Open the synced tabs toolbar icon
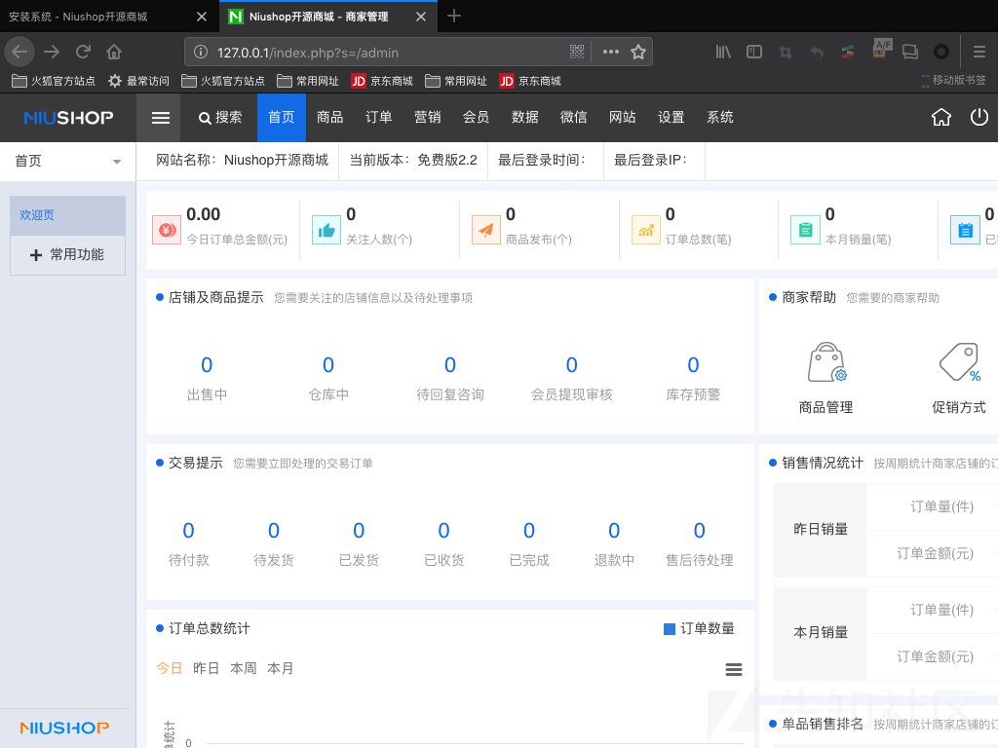Image resolution: width=998 pixels, height=748 pixels. click(910, 52)
